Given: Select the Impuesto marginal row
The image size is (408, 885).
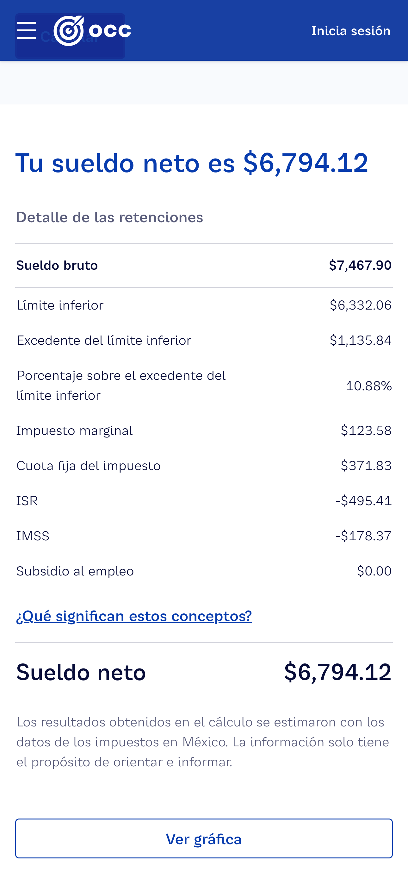Looking at the screenshot, I should coord(204,430).
